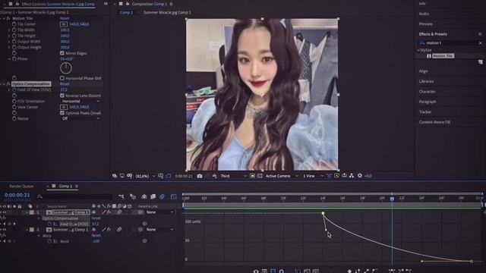This screenshot has height=273, width=486.
Task: Uncheck the Mirror Edges checkbox
Action: click(62, 53)
